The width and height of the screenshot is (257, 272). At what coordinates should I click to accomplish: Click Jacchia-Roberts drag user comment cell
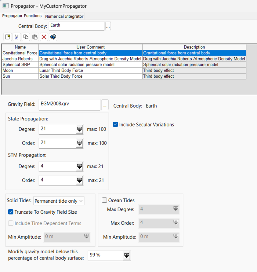[90, 59]
